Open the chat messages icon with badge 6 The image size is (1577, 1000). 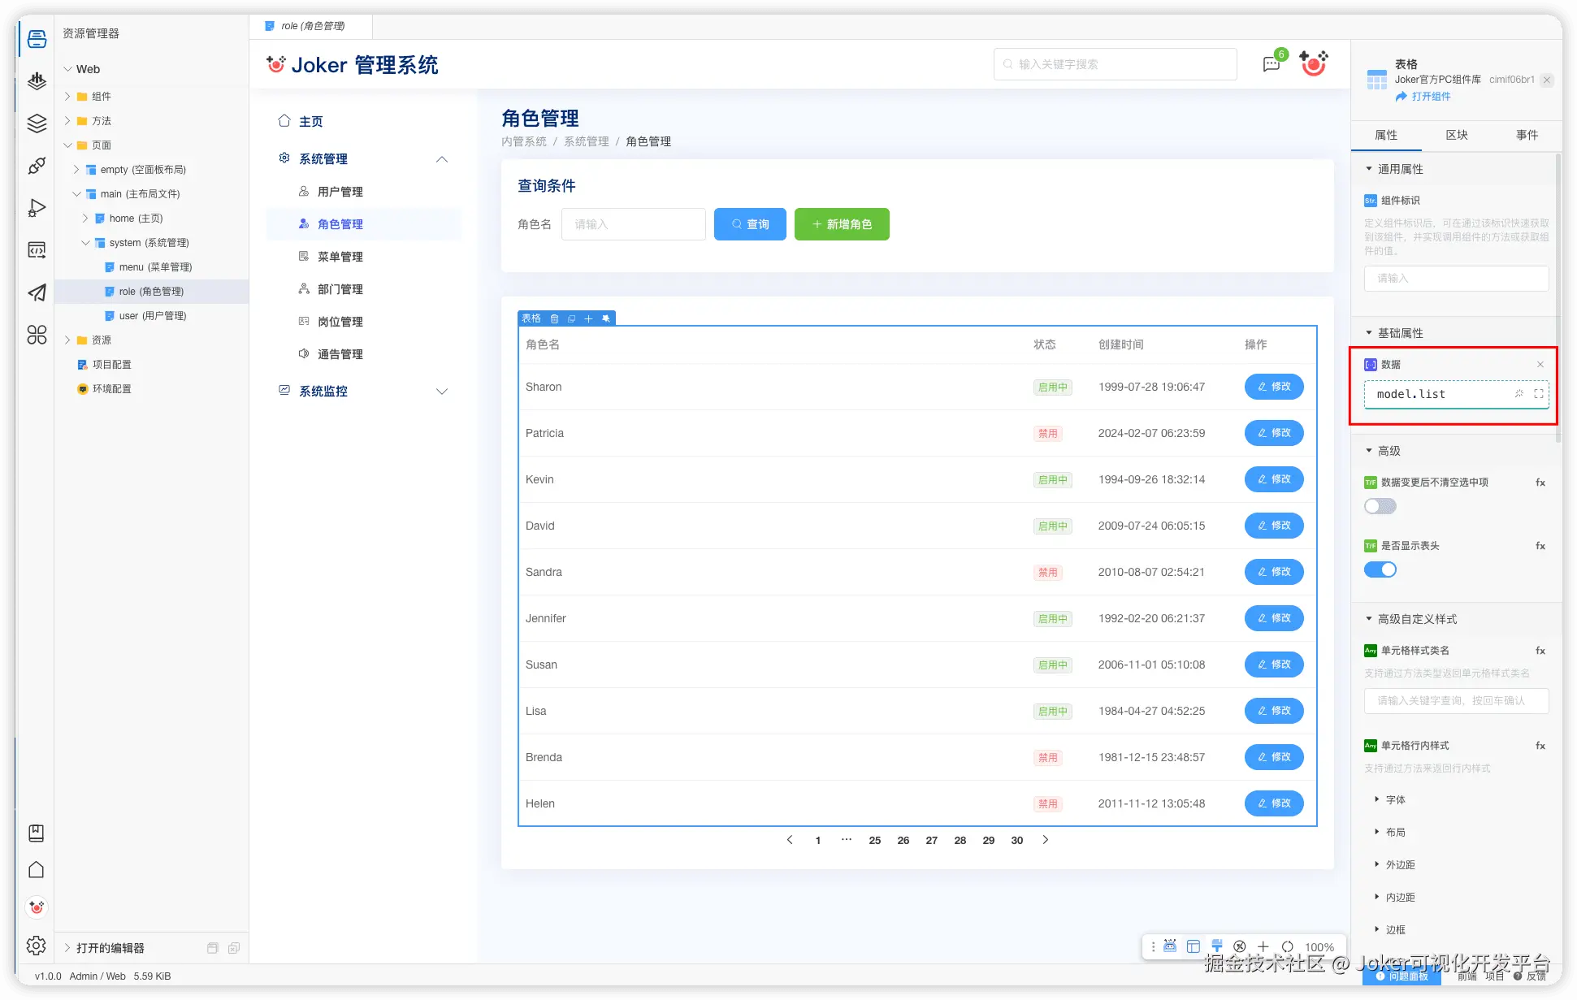tap(1272, 64)
